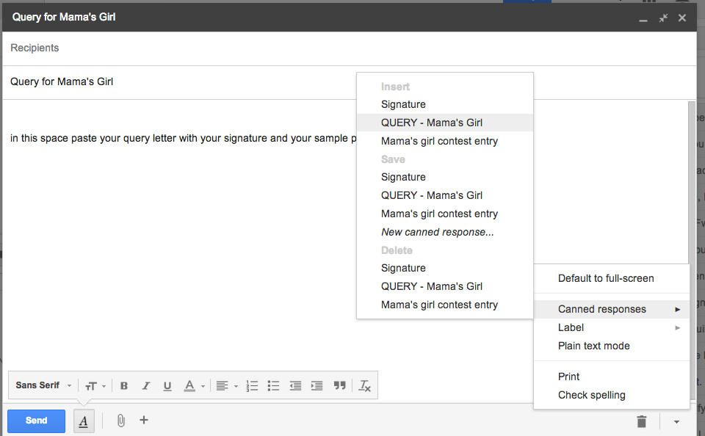Increase the indent level
705x436 pixels.
tap(317, 385)
